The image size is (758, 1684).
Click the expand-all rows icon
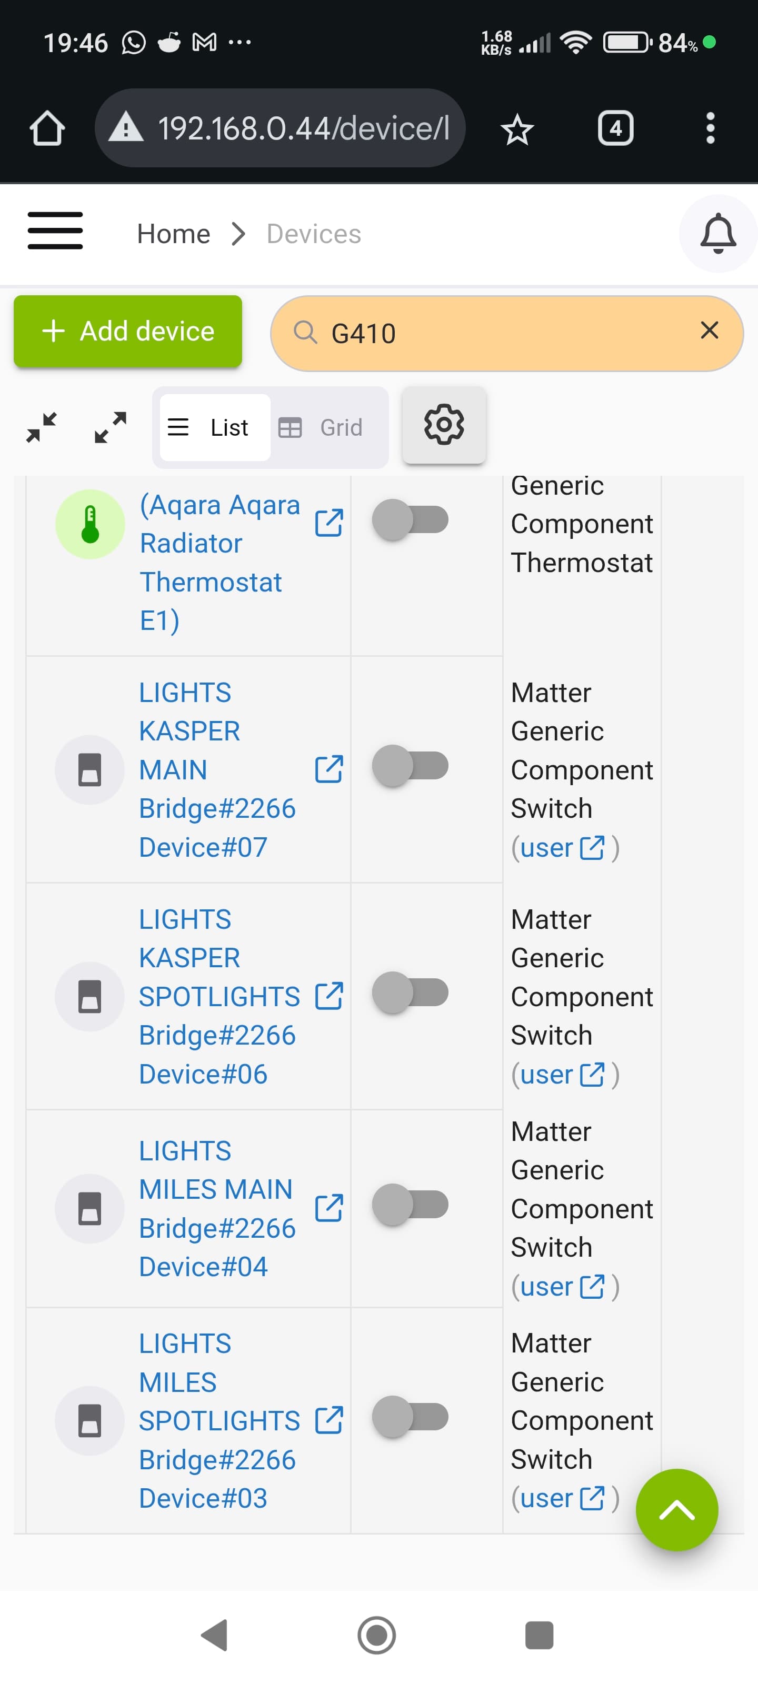point(110,427)
